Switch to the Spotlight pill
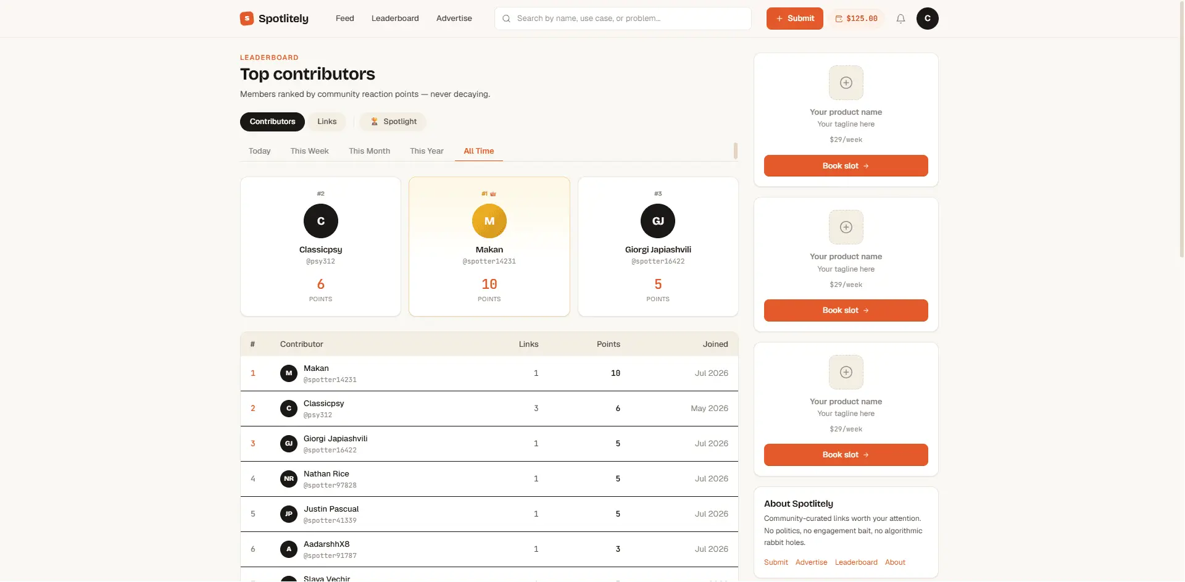1185x582 pixels. (x=393, y=122)
